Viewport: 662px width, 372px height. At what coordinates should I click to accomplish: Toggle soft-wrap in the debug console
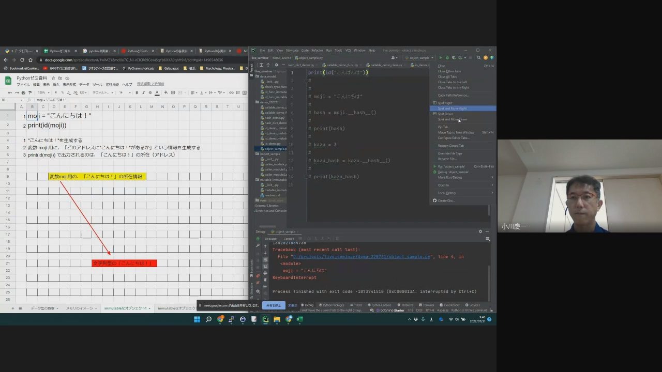click(265, 260)
